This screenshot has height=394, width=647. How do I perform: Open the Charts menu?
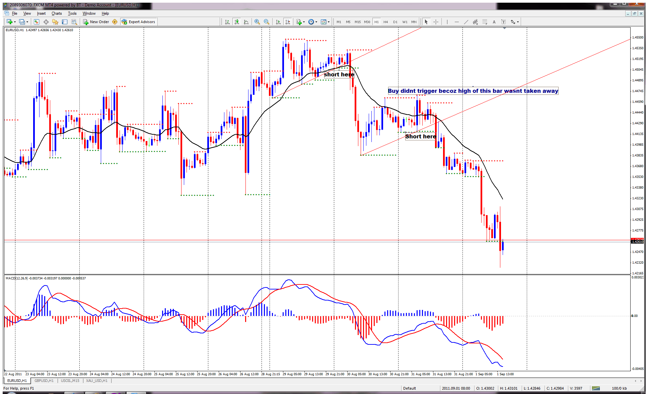point(57,13)
